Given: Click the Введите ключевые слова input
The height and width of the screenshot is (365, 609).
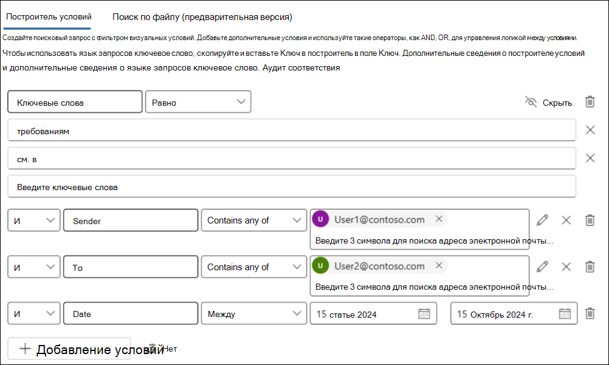Looking at the screenshot, I should [292, 187].
